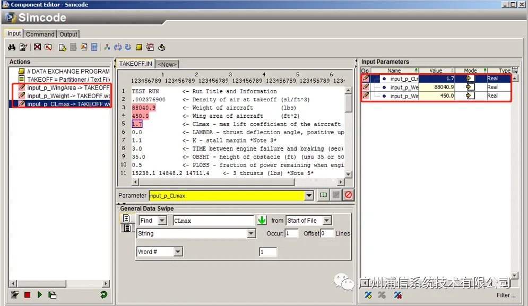The image size is (528, 306).
Task: Open the Parameter input_p_CLmax dropdown
Action: [x=309, y=196]
